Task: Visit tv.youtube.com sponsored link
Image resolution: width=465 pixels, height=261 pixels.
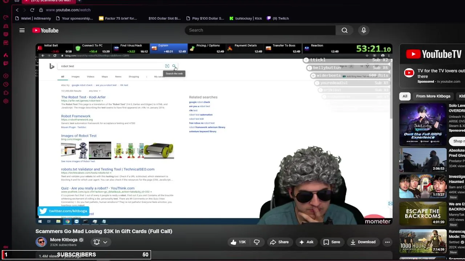Action: 448,82
